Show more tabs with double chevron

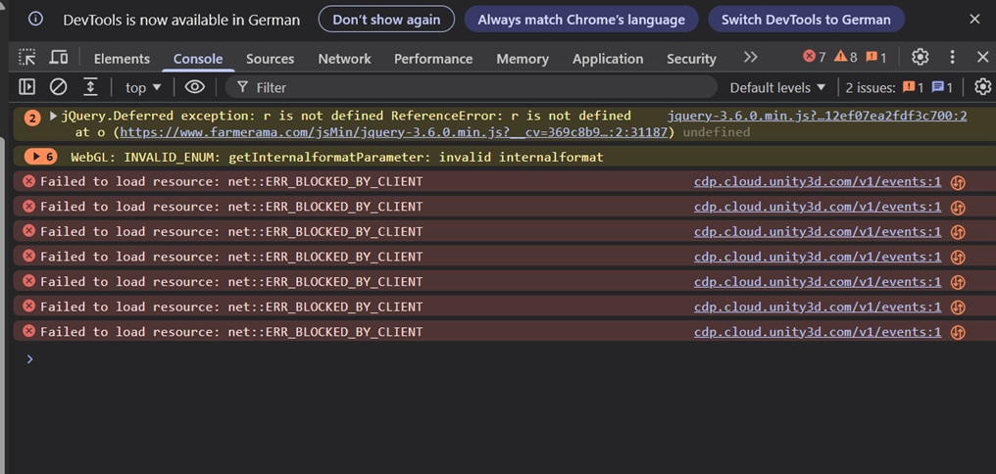pos(750,58)
